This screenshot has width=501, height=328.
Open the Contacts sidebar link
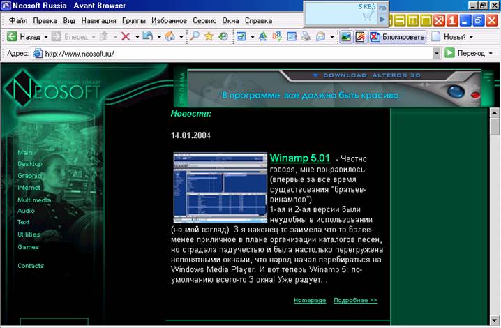pos(31,266)
